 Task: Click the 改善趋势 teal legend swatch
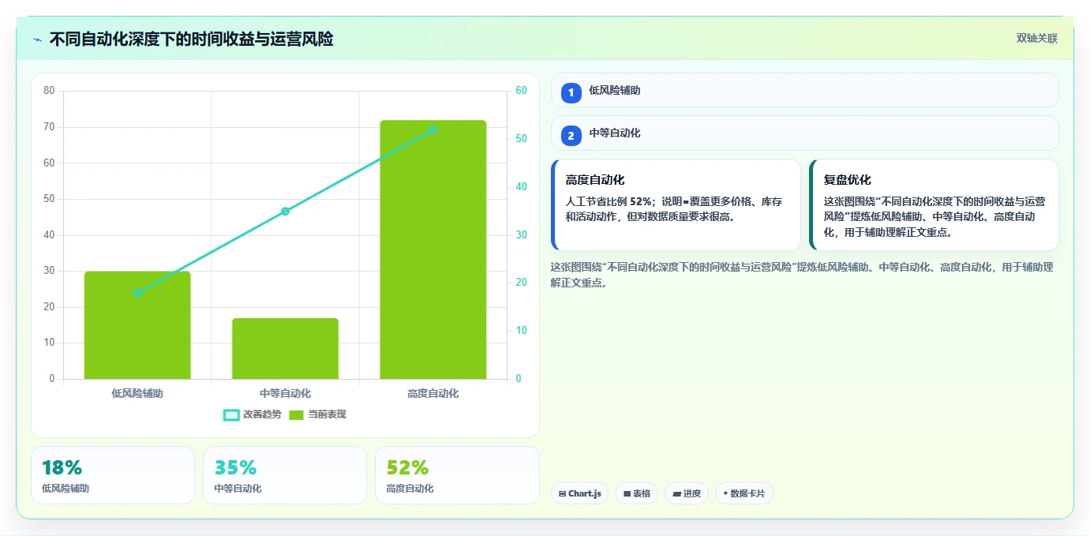click(231, 414)
